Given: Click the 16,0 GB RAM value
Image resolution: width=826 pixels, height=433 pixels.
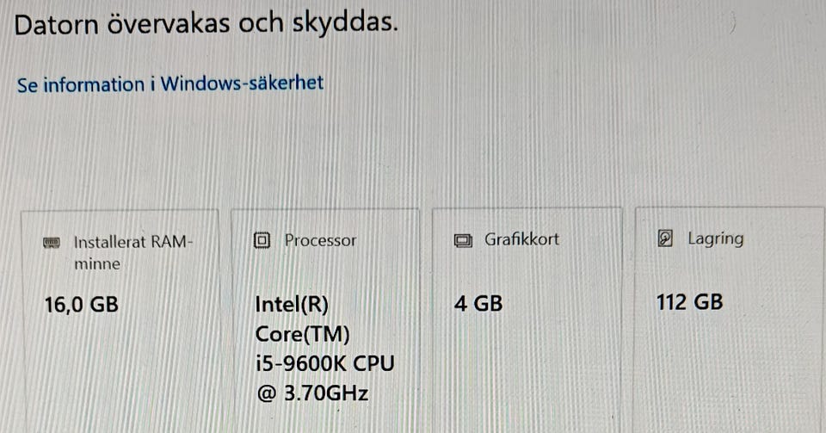Looking at the screenshot, I should pos(81,305).
